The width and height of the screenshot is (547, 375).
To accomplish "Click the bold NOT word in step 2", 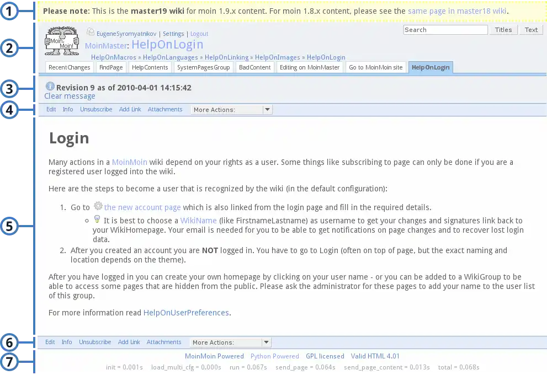I will coord(210,250).
